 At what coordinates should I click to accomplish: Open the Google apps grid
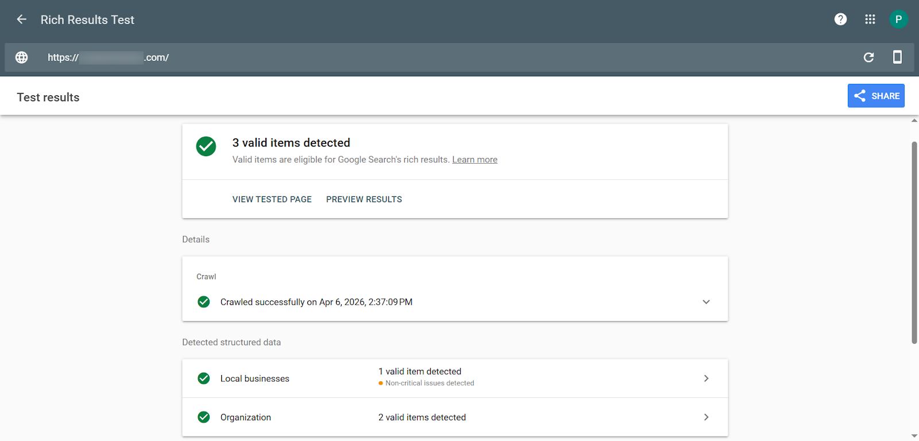(x=870, y=20)
